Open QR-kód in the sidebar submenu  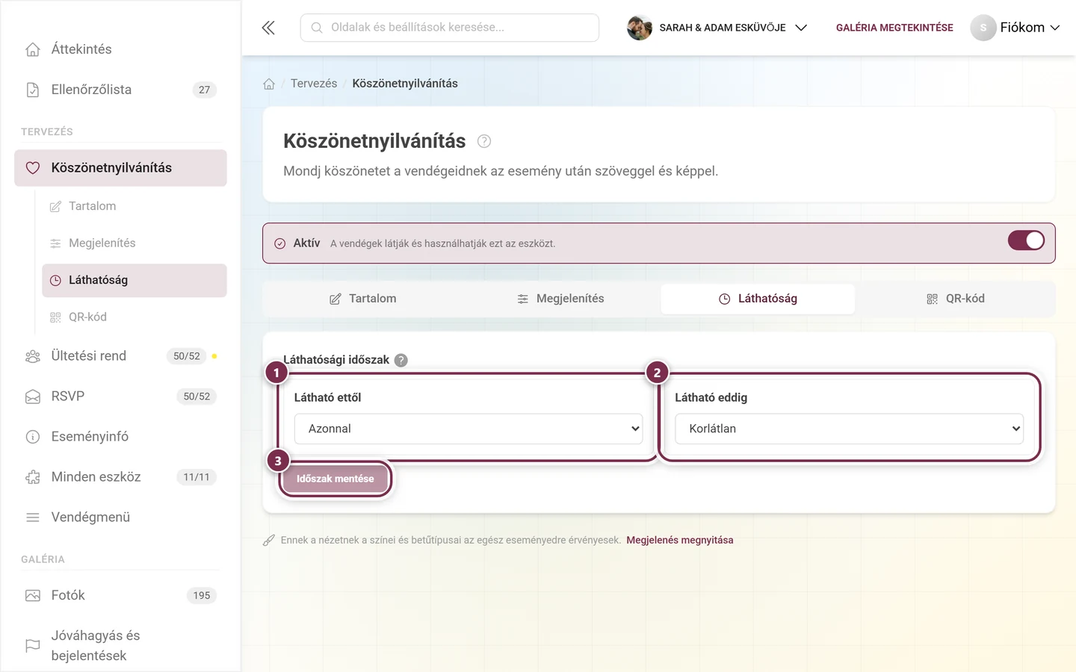click(x=134, y=317)
